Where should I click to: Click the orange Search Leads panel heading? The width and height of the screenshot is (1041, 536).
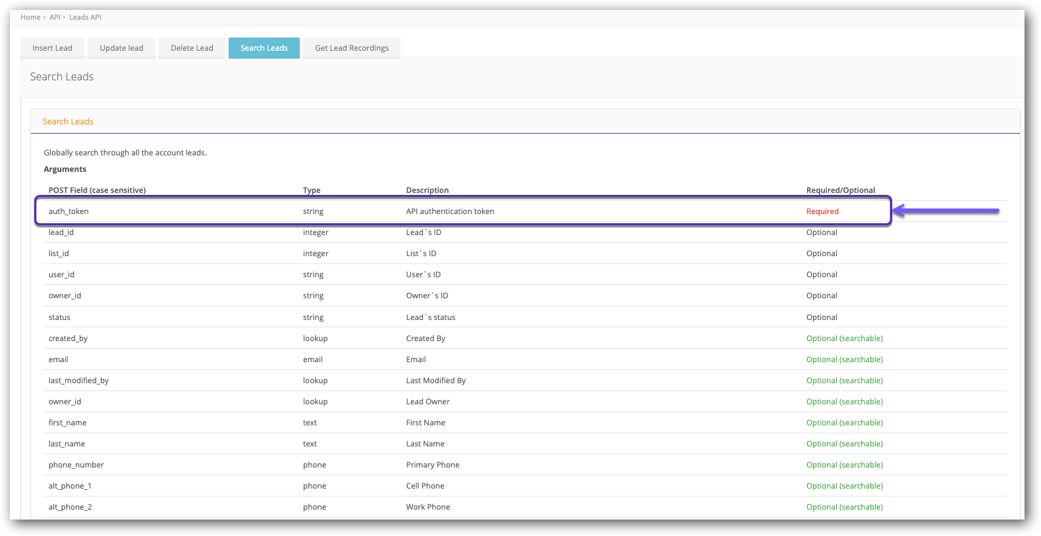68,121
